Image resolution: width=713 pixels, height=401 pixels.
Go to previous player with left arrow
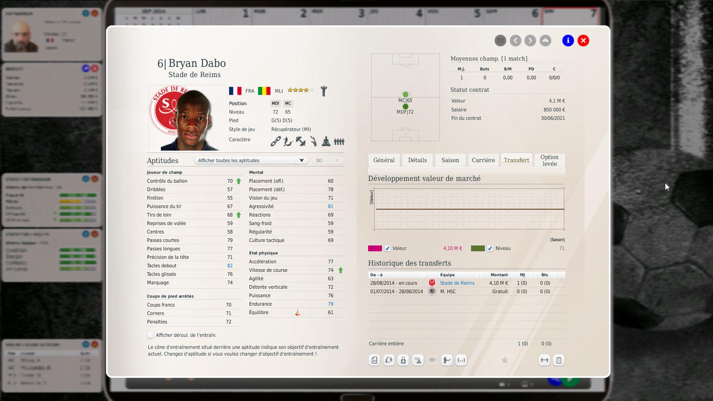point(516,41)
